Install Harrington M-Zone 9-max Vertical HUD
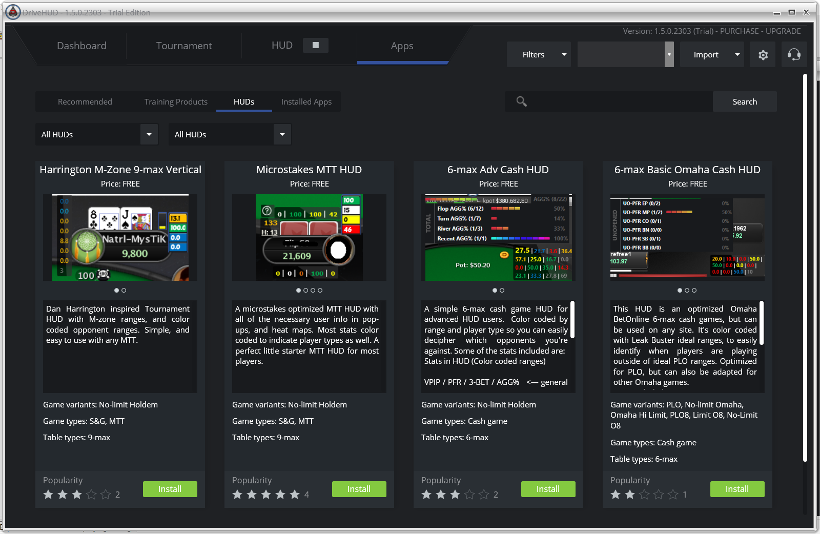The image size is (820, 534). pos(170,489)
